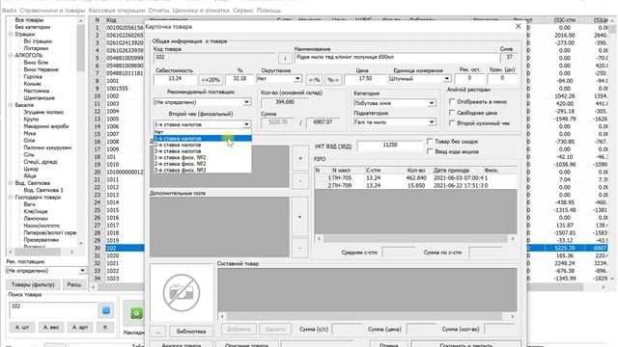Select 'Все товары' in category tree
The width and height of the screenshot is (618, 347).
pos(29,20)
